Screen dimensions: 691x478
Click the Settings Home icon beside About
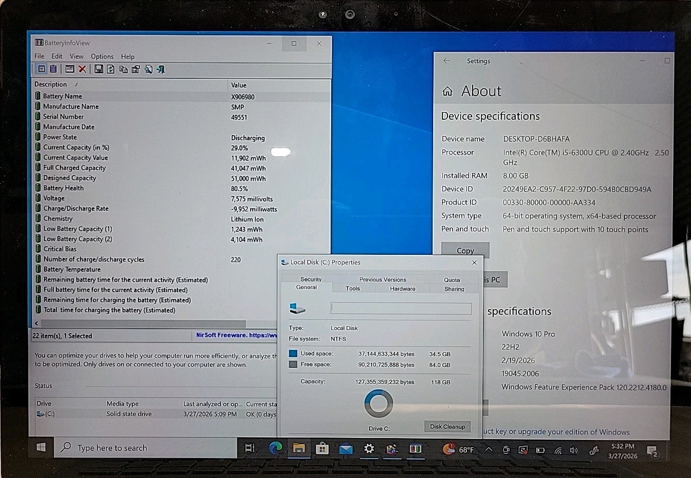coord(448,91)
